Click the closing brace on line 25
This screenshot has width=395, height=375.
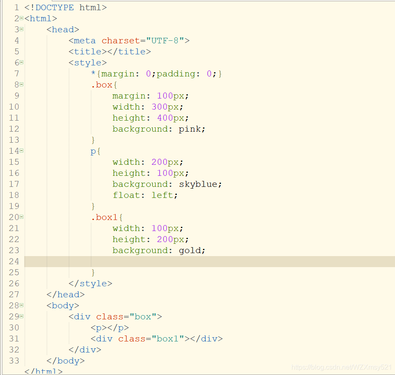click(x=93, y=273)
